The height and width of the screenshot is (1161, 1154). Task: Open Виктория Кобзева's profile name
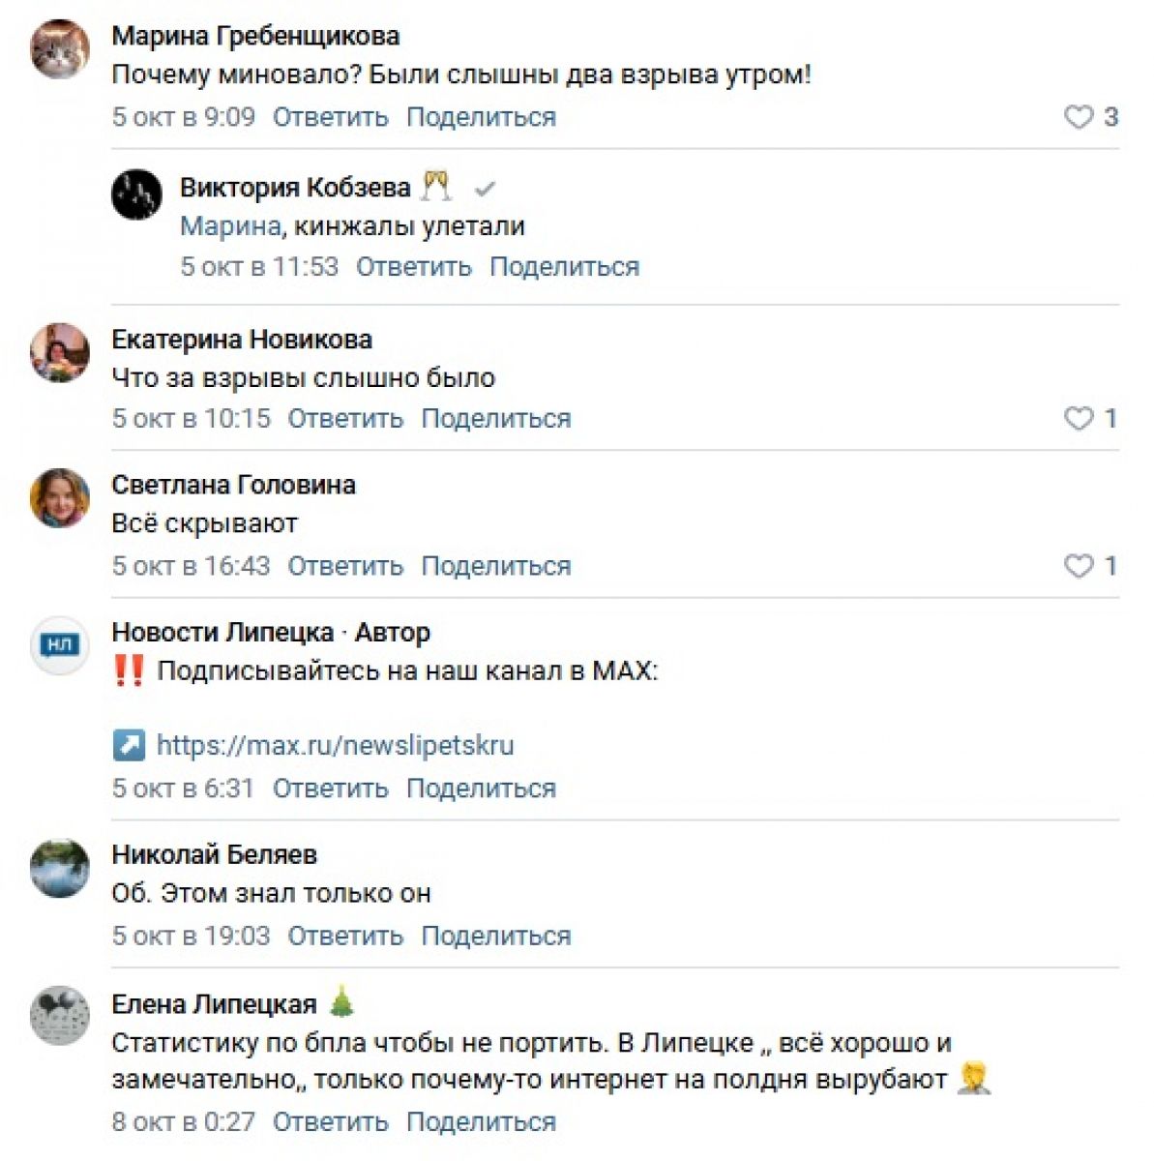[295, 187]
